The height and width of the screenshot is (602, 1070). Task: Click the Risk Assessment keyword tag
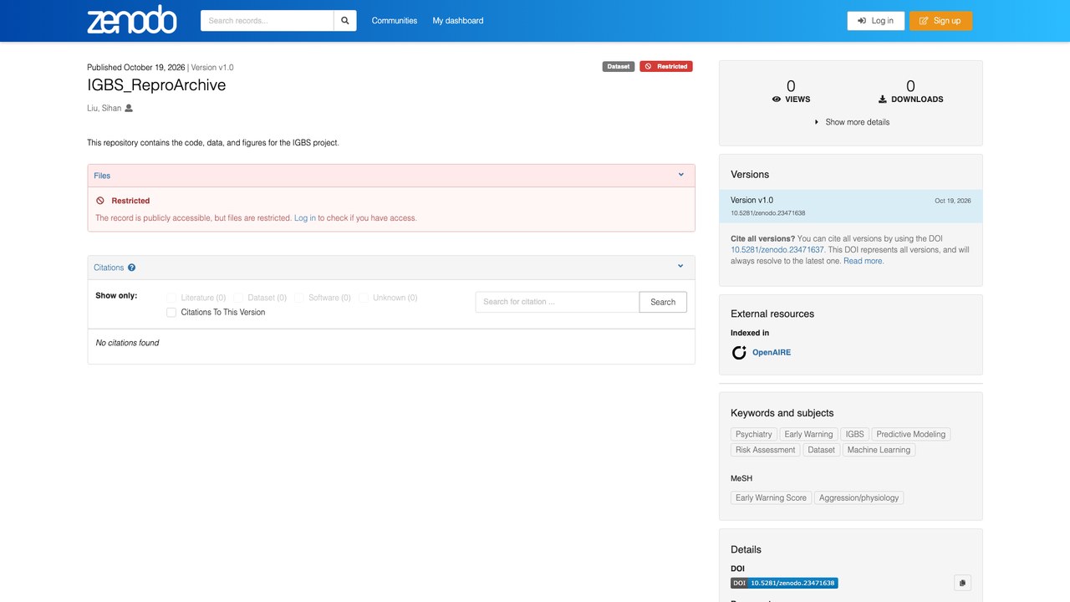coord(766,450)
